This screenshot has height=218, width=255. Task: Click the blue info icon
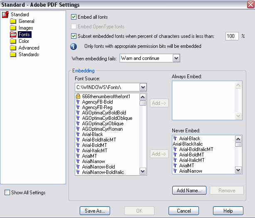pos(74,47)
